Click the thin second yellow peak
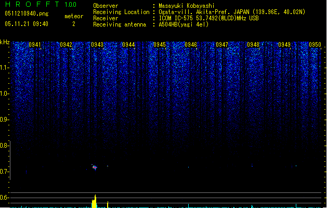This screenshot has width=327, height=208. [x=108, y=204]
